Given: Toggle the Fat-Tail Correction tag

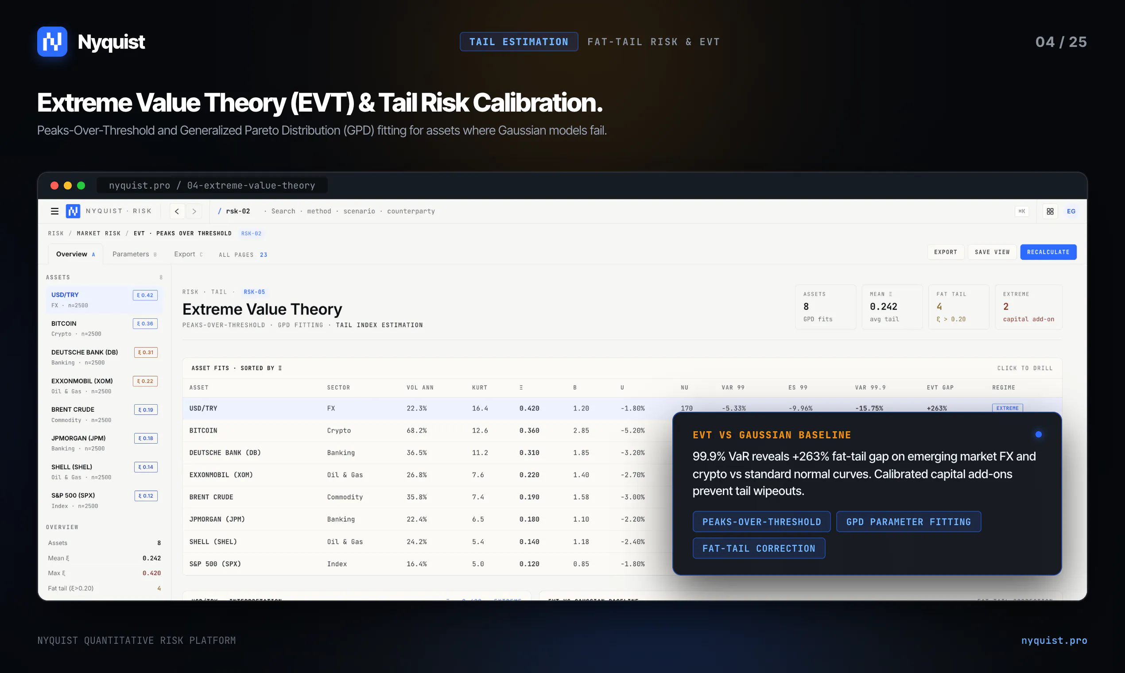Looking at the screenshot, I should click(x=758, y=548).
